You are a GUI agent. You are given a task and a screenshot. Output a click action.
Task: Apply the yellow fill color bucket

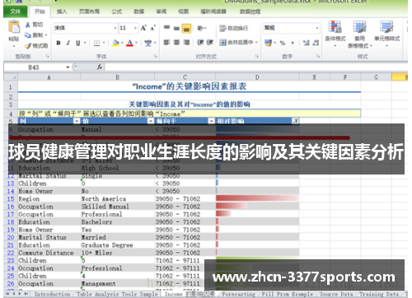116,43
